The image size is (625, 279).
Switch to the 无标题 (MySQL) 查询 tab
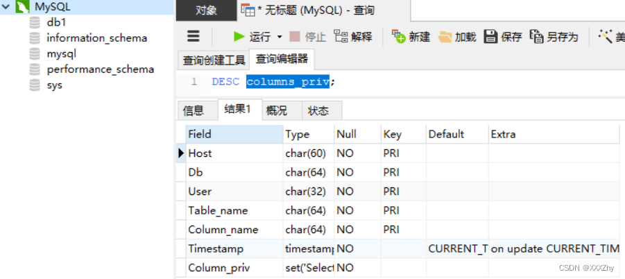pos(324,11)
